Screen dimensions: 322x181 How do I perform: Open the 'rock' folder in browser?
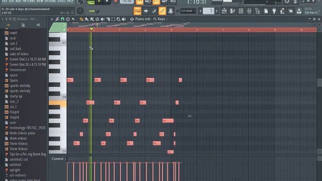(13, 38)
